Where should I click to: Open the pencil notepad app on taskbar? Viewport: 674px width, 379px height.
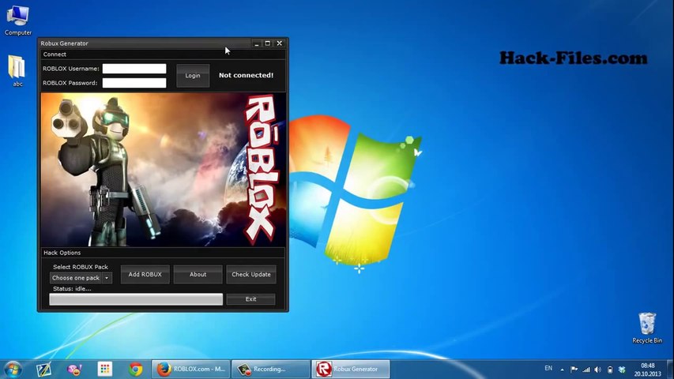tap(43, 369)
